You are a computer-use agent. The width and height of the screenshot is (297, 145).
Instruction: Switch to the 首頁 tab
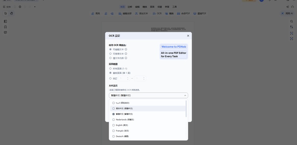[123, 7]
